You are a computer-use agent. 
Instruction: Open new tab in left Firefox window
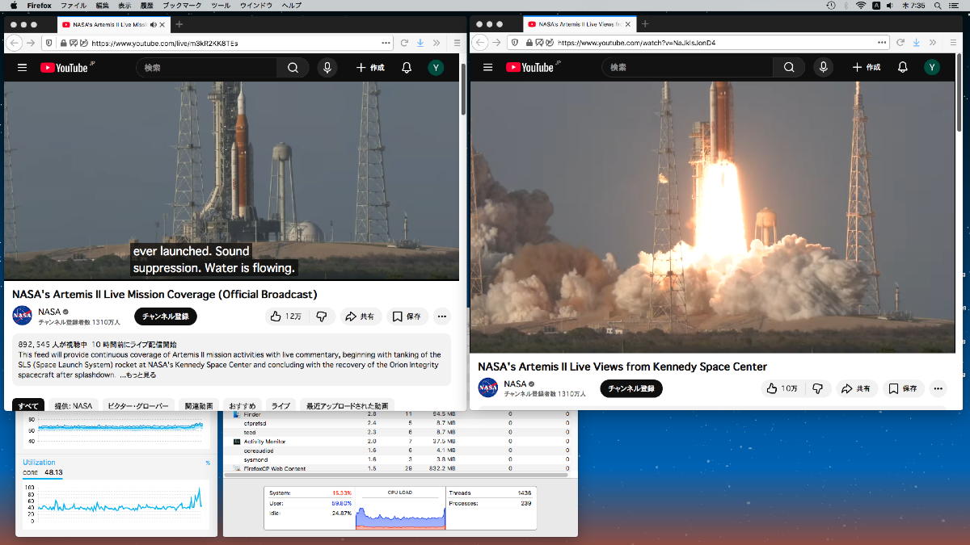click(x=179, y=24)
